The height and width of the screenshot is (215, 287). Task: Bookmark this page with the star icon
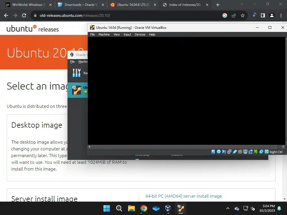click(x=243, y=16)
